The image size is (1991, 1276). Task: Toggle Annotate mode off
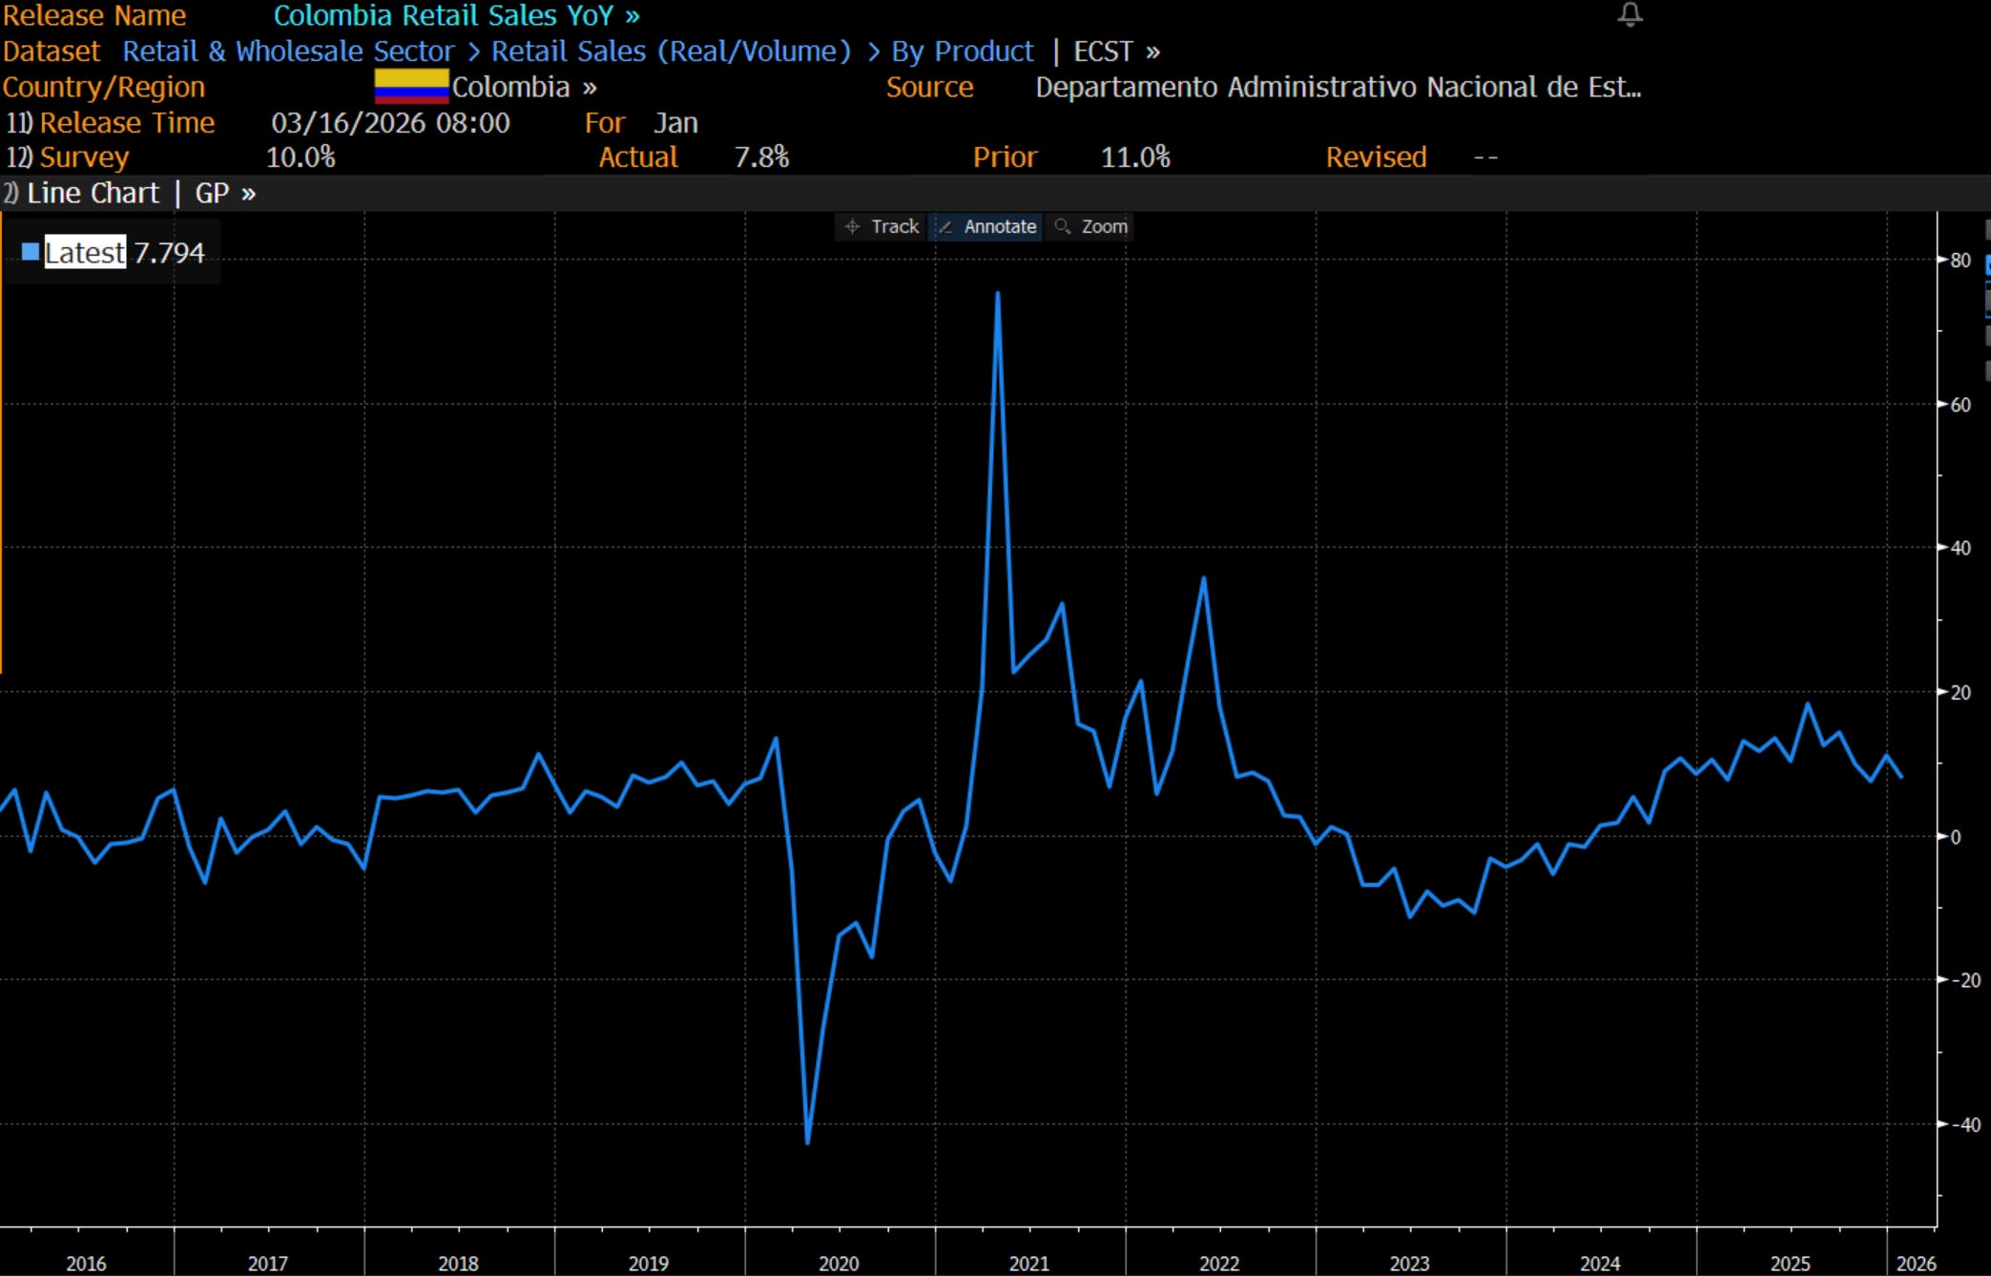click(999, 226)
